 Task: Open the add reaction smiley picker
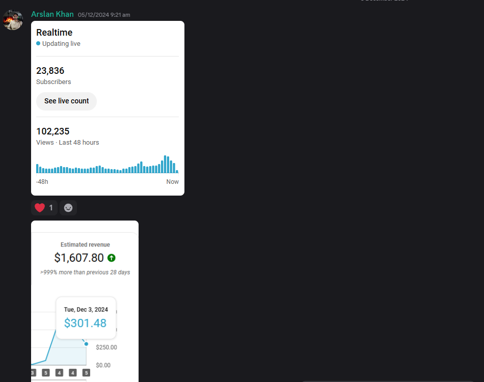click(x=68, y=208)
